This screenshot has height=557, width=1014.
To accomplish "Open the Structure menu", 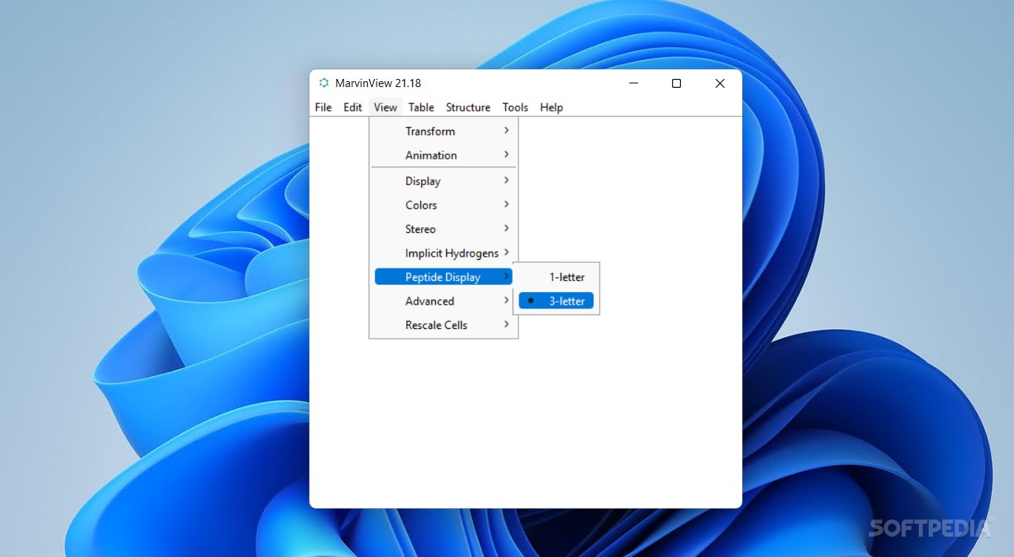I will click(468, 107).
